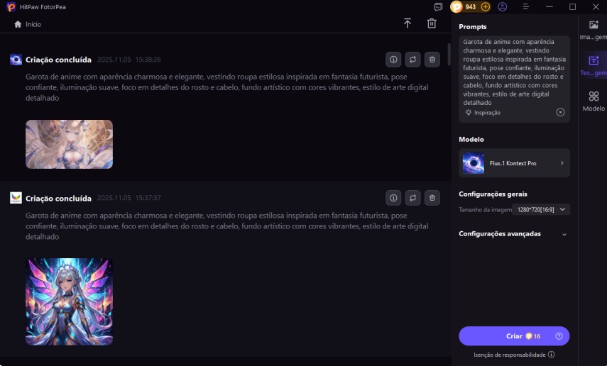Click the Inspiração lightbulb button
The height and width of the screenshot is (366, 607).
coord(483,113)
